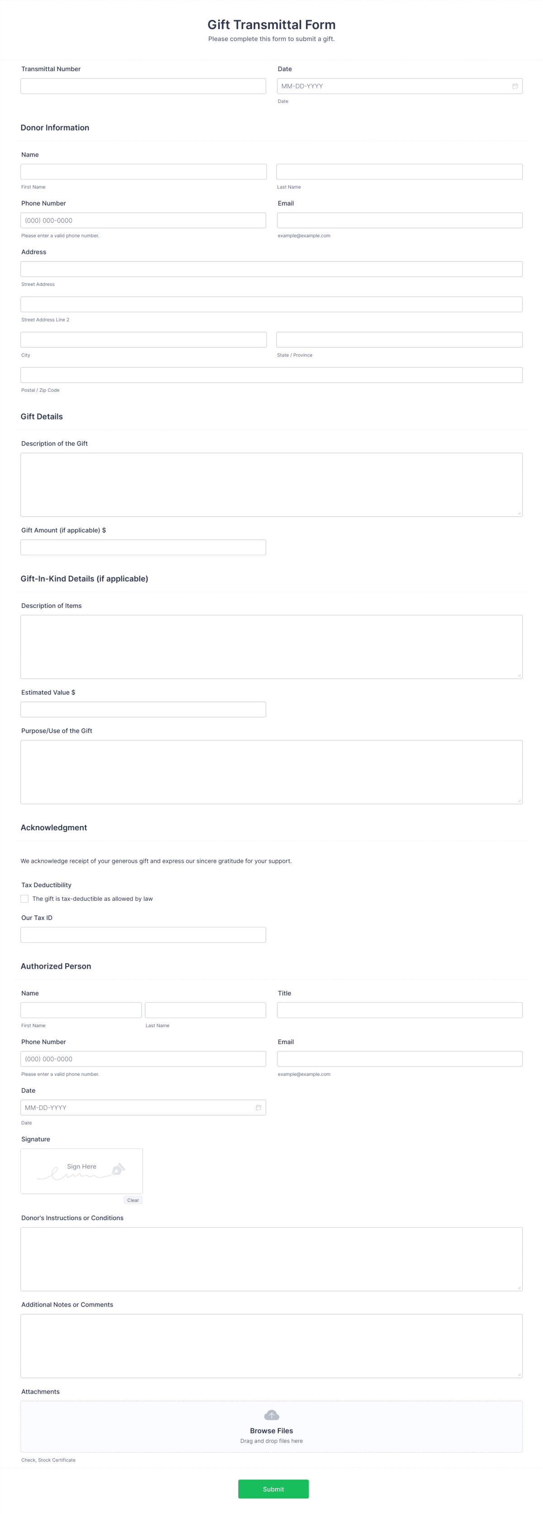Click the Transmittal Number input field
This screenshot has height=1514, width=543.
coord(143,86)
